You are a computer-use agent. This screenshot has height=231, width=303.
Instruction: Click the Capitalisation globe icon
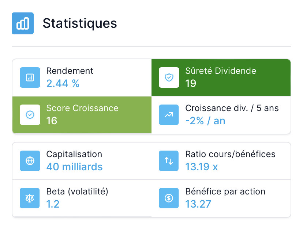(30, 161)
